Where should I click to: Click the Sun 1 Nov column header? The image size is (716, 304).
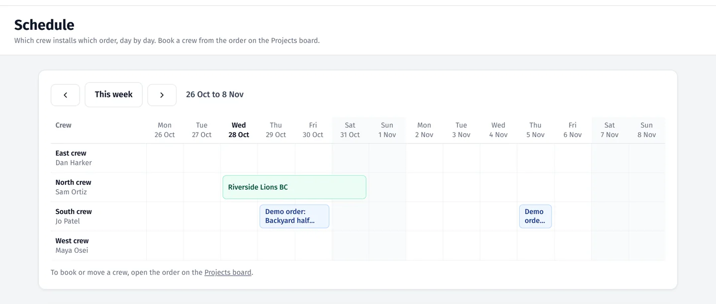pos(387,130)
